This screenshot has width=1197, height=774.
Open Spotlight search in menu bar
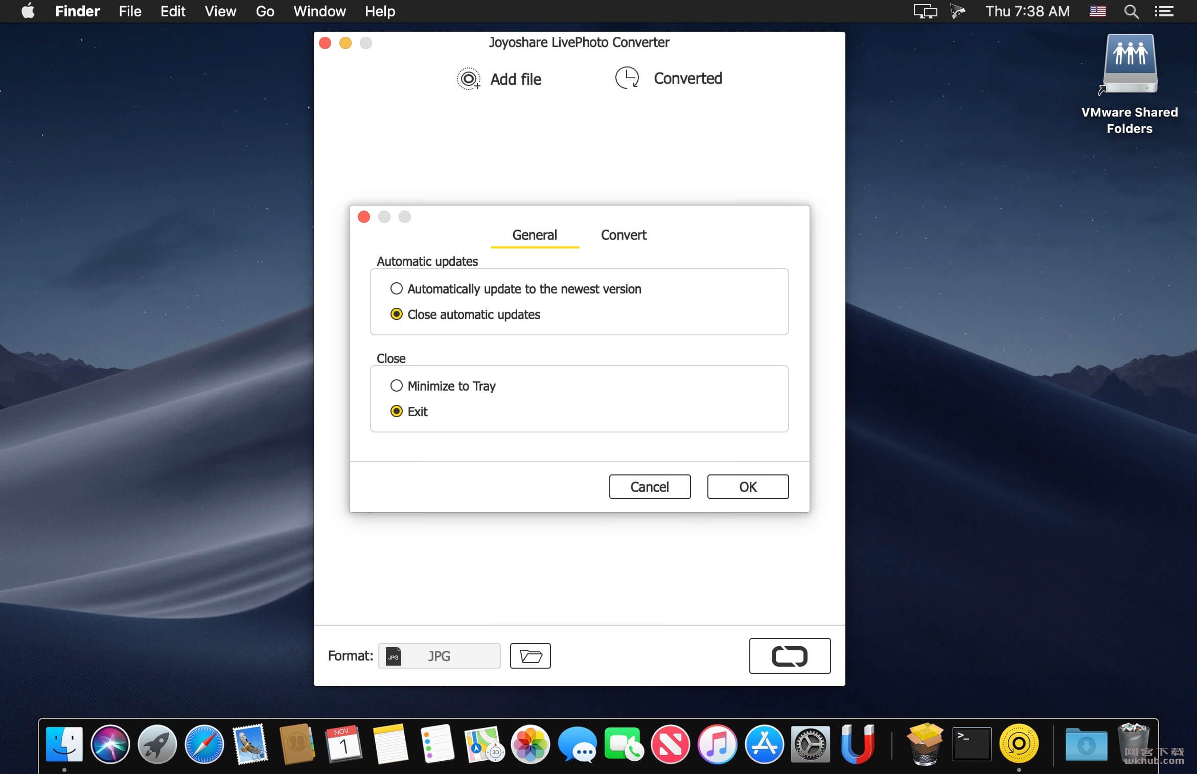[1131, 11]
